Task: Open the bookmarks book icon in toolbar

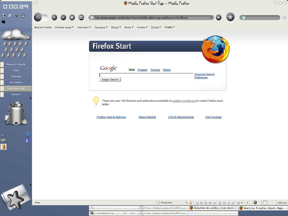Action: point(81,18)
